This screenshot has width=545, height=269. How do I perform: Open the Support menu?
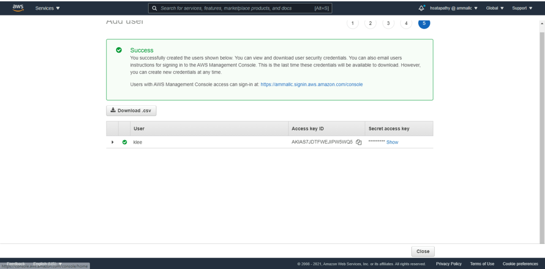(522, 9)
